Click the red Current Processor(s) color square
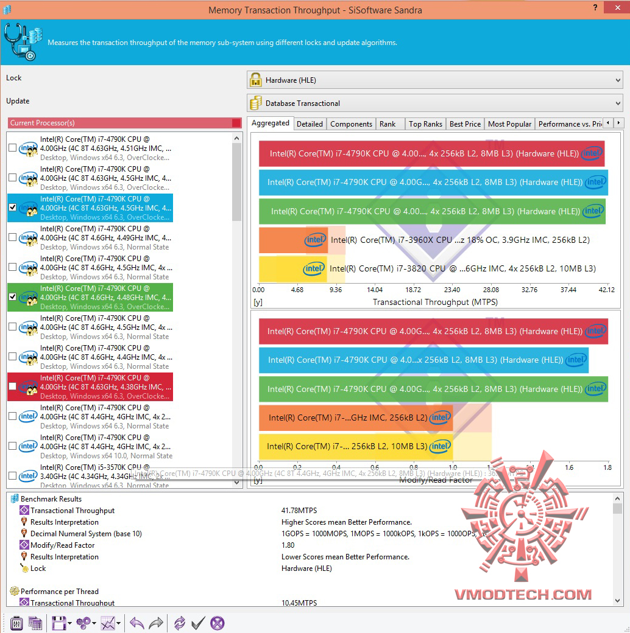This screenshot has width=630, height=633. click(x=236, y=123)
